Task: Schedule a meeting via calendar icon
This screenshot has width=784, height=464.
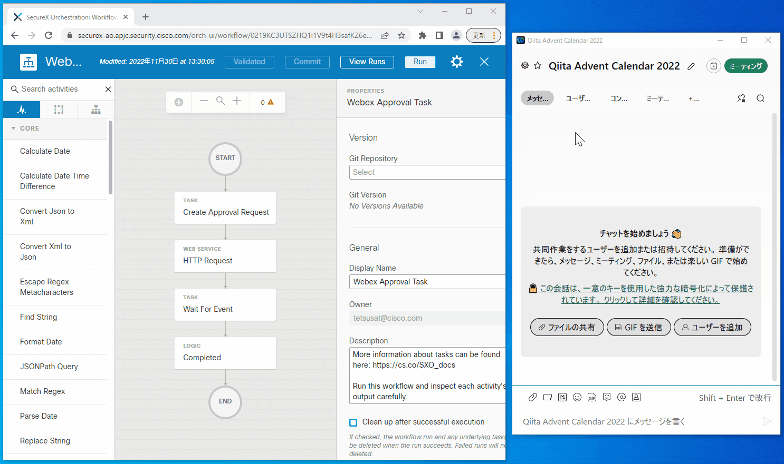Action: click(x=713, y=66)
